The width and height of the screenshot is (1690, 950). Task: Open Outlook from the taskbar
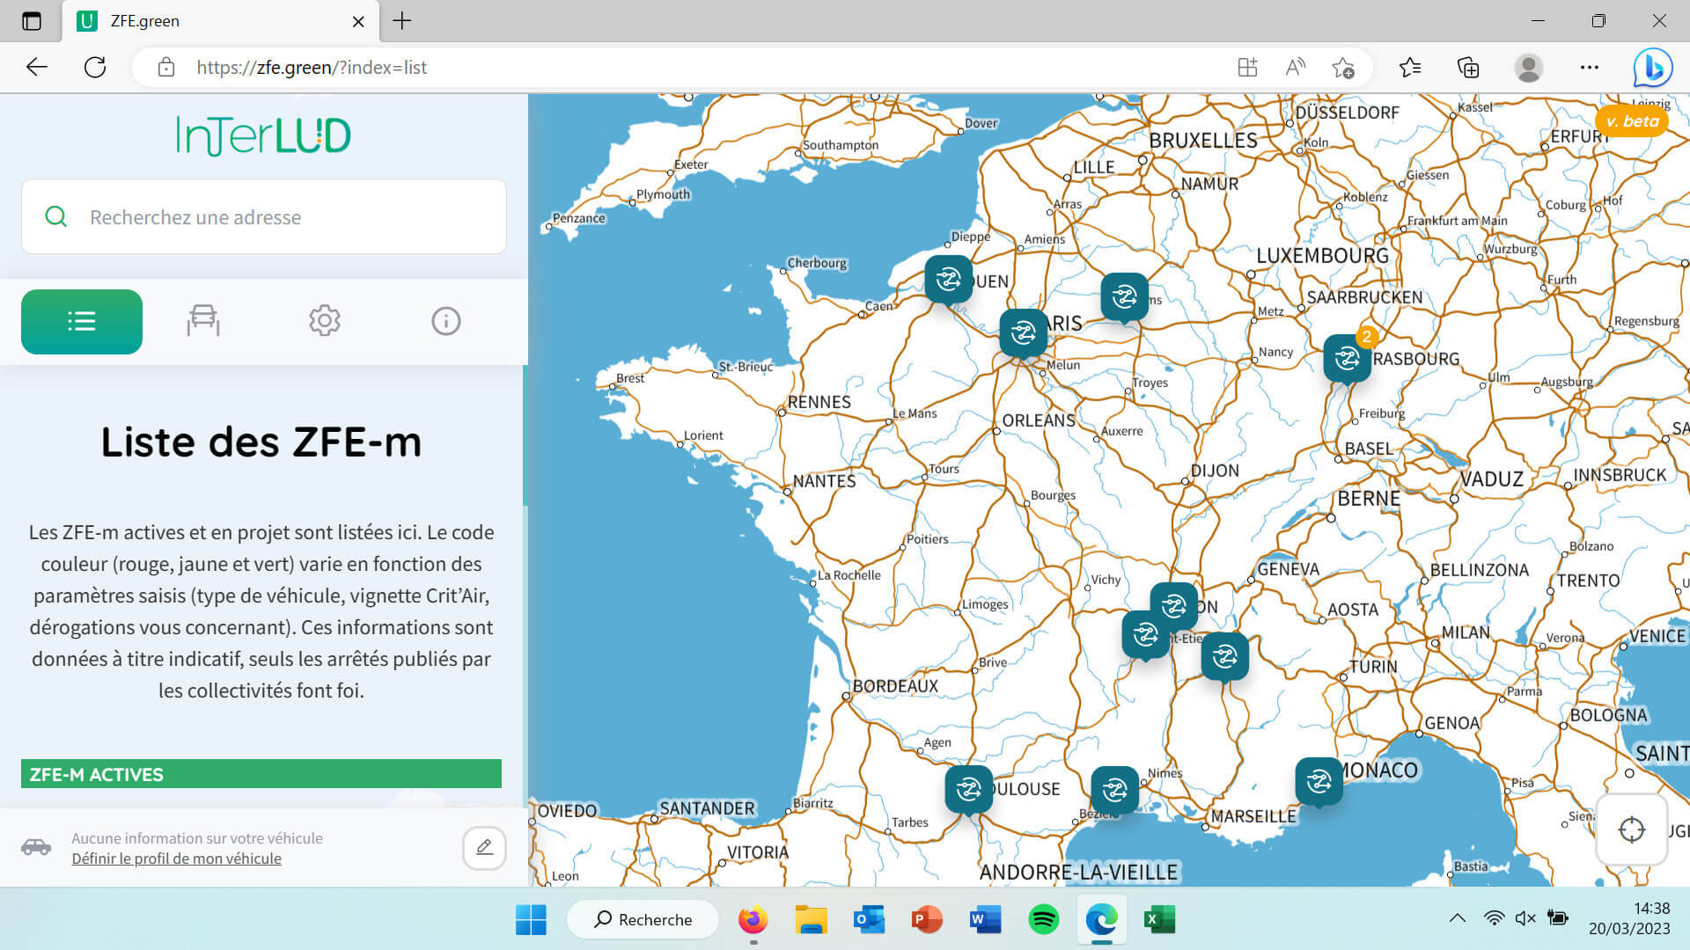[869, 920]
